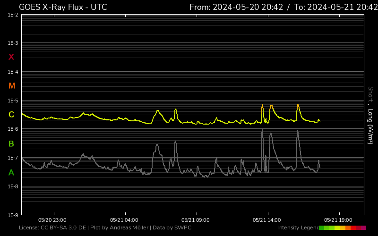Viewport: 378px width, 236px height.
Task: Click the GOES X-Ray Flux title
Action: coord(63,7)
